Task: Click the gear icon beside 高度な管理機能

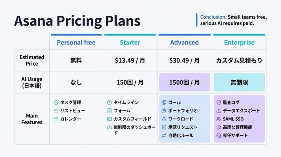Action: click(x=218, y=127)
